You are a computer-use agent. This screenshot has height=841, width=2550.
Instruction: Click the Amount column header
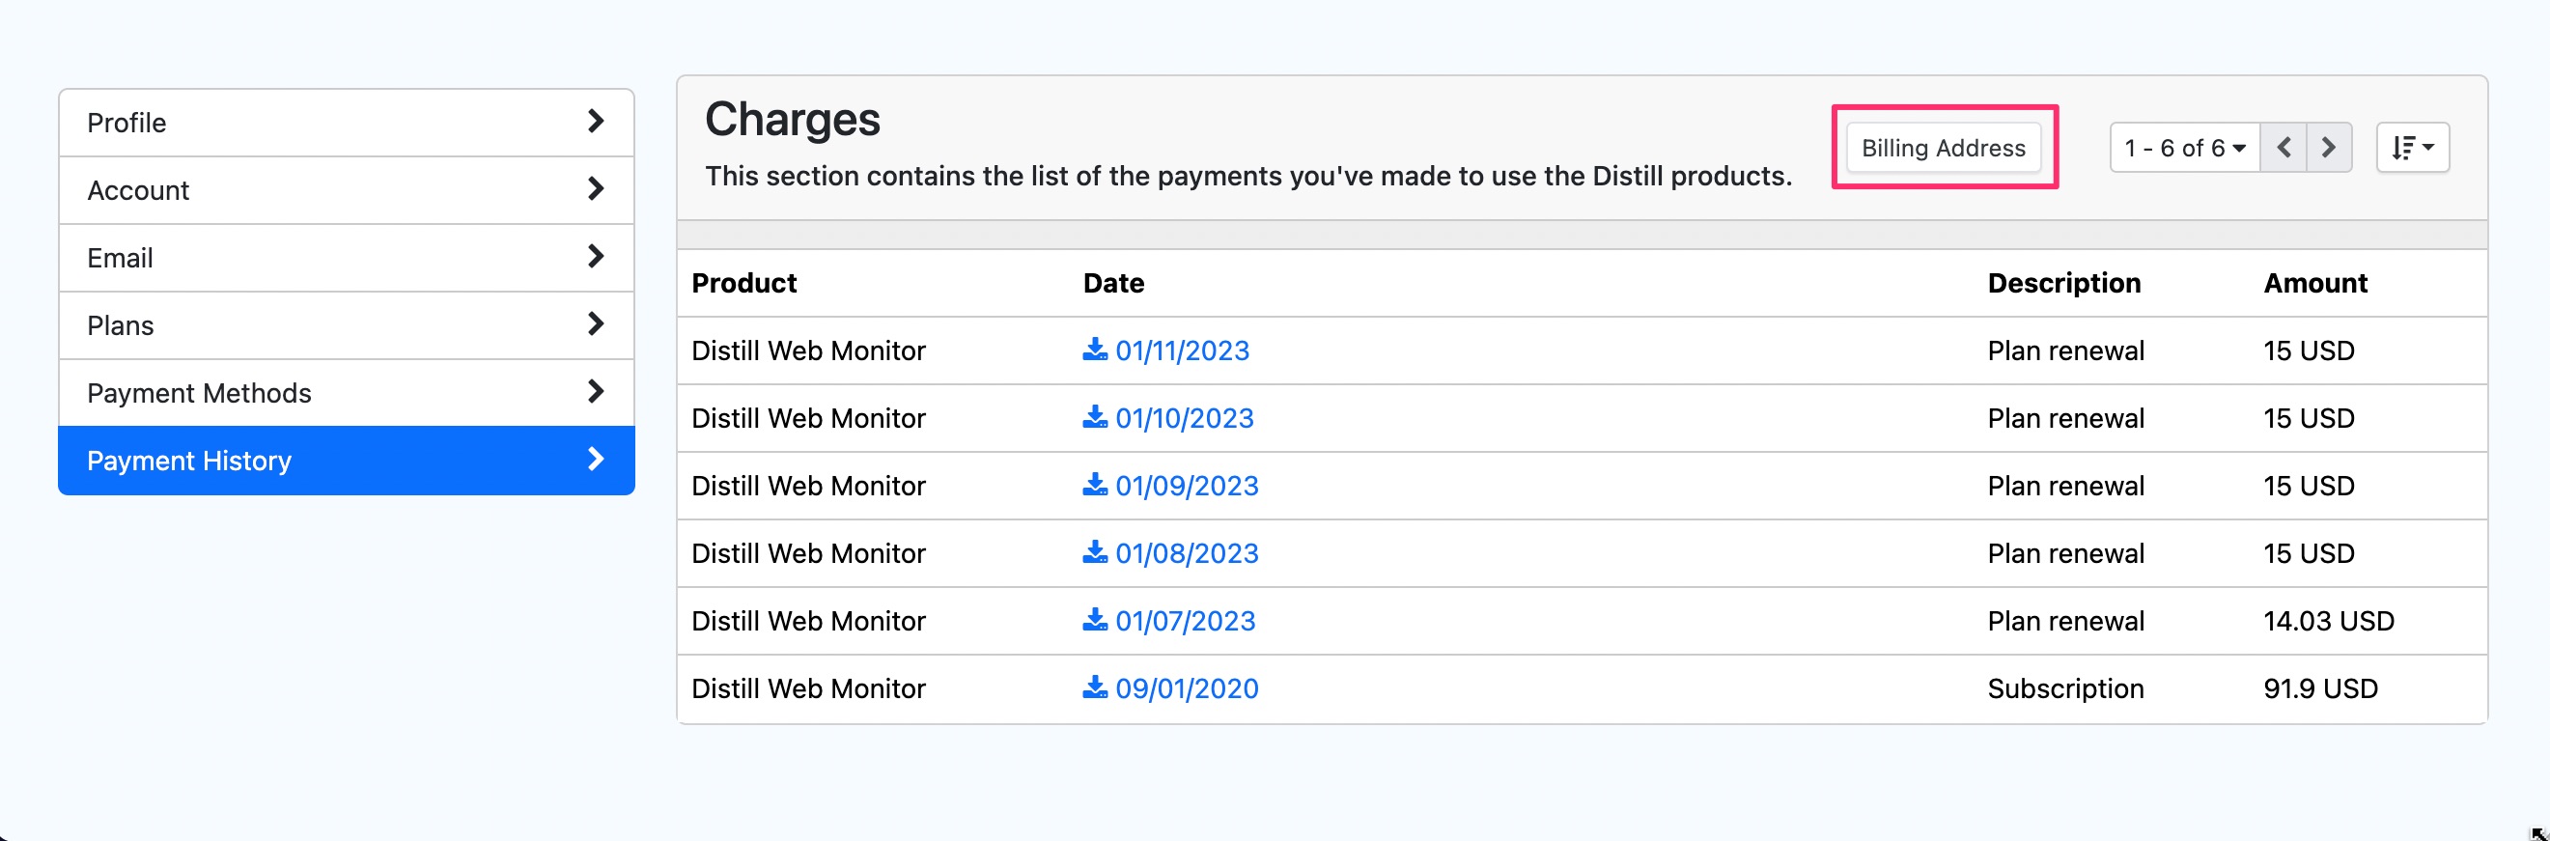coord(2315,283)
